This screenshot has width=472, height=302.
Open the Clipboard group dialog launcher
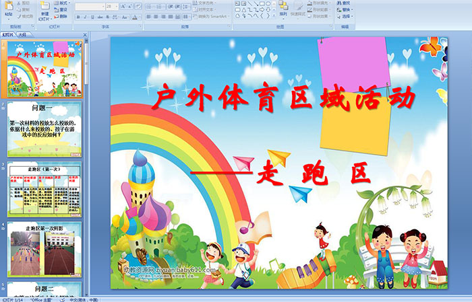pos(33,26)
